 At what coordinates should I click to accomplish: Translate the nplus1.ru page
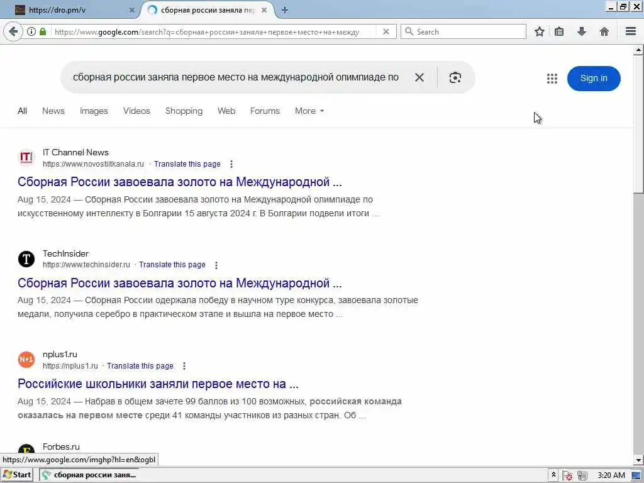point(140,366)
